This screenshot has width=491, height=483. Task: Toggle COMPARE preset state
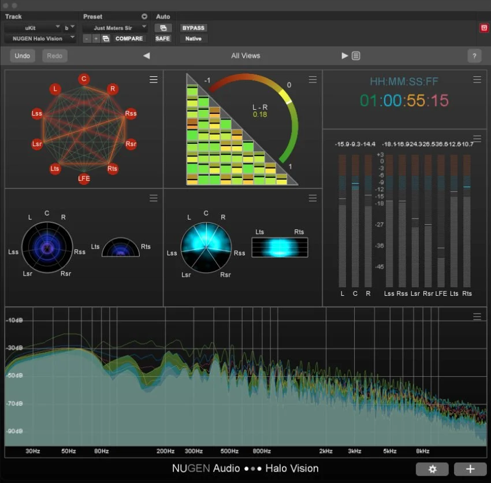tap(129, 39)
